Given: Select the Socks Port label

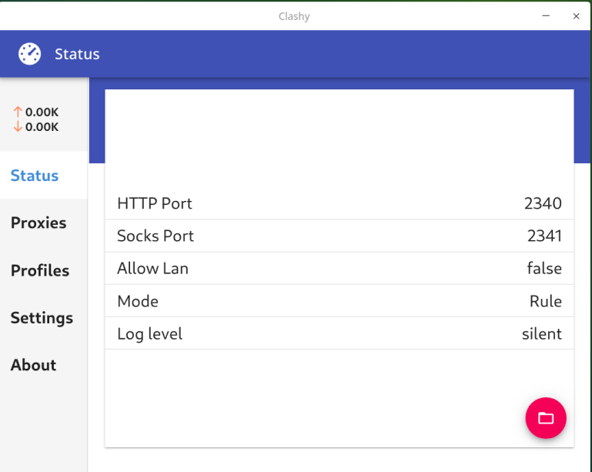Looking at the screenshot, I should tap(156, 236).
